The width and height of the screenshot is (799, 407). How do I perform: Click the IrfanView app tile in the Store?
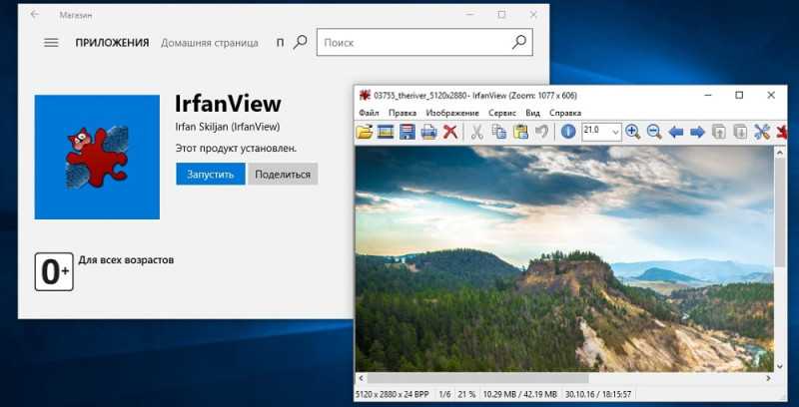pyautogui.click(x=97, y=157)
